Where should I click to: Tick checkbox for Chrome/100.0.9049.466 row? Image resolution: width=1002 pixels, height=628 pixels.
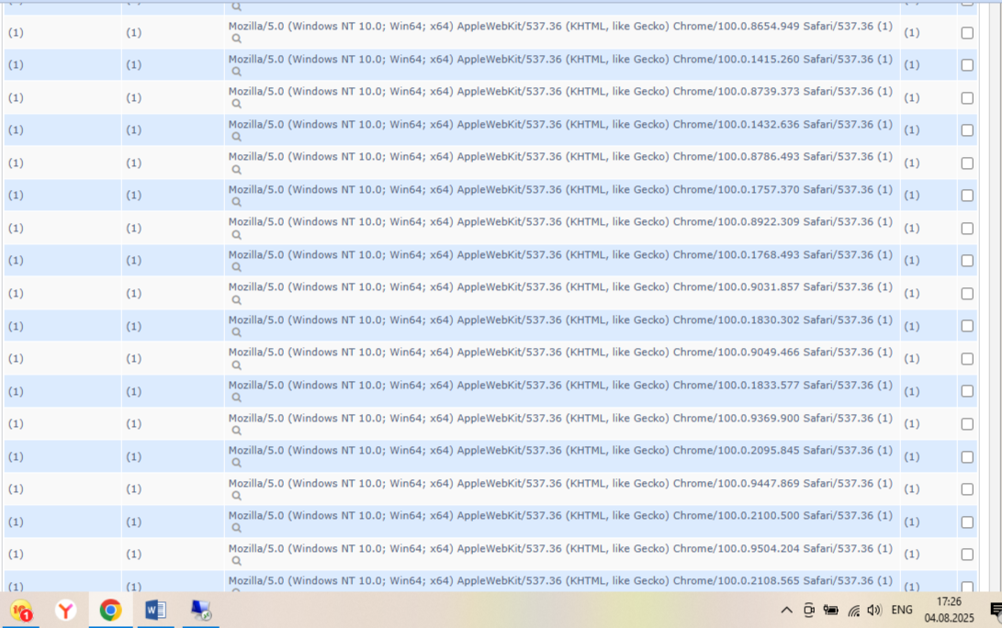pos(967,358)
